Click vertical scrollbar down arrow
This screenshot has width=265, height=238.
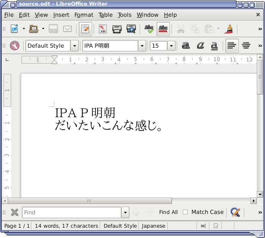tap(260, 194)
